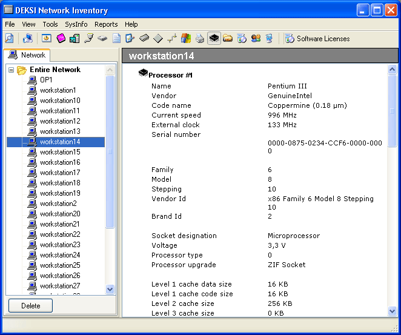Open the View menu
Viewport: 401px width, 335px height.
tap(28, 24)
